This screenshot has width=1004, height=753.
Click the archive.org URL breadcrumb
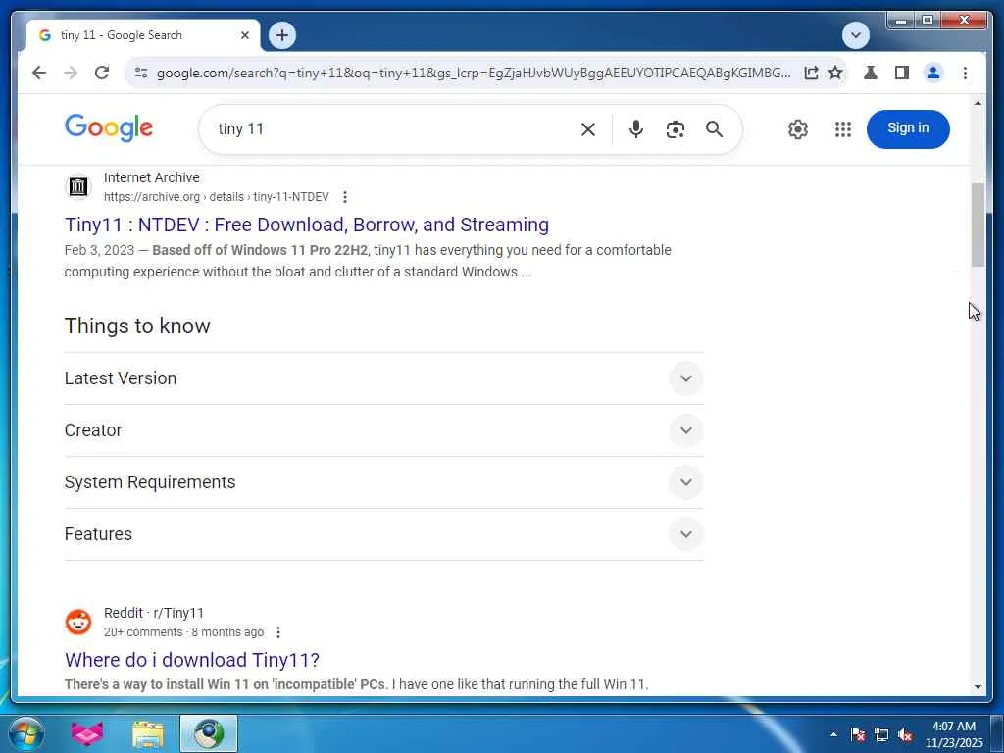point(217,196)
